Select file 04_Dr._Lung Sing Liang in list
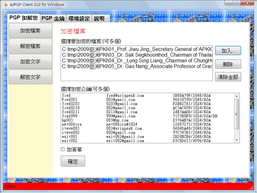 point(137,60)
